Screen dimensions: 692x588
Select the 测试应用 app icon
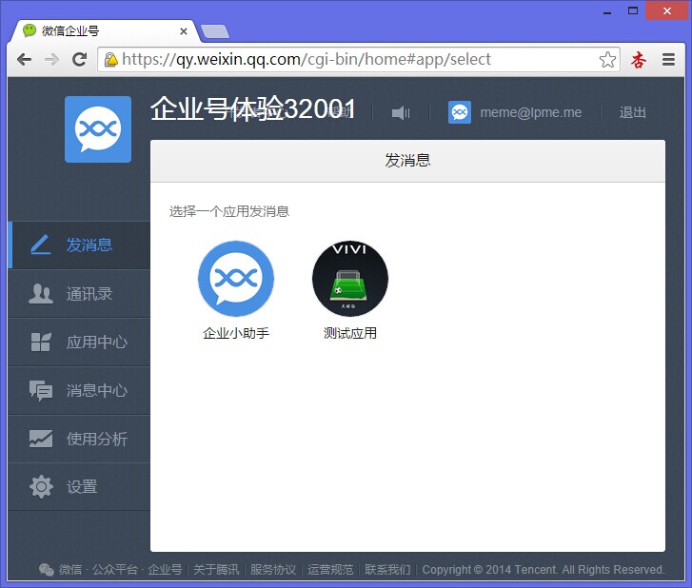click(x=350, y=279)
